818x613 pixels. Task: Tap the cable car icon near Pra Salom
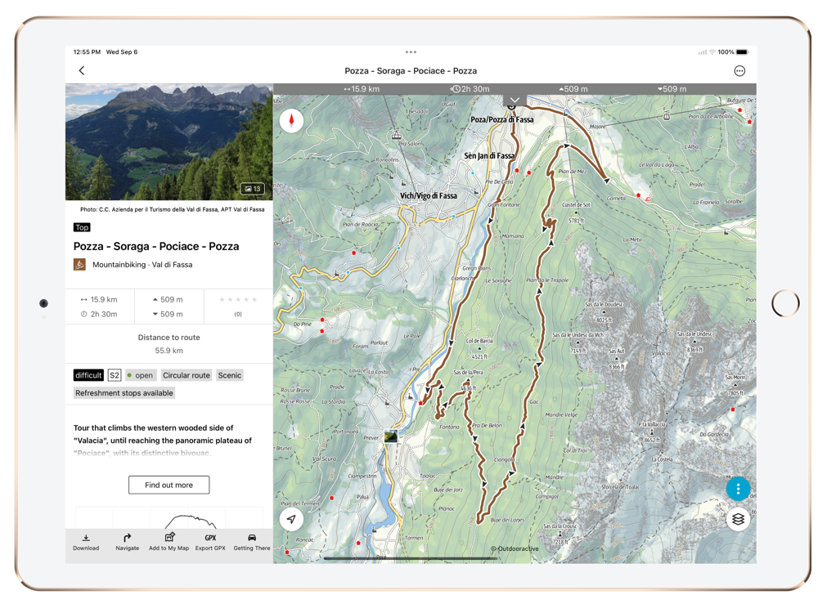[397, 135]
